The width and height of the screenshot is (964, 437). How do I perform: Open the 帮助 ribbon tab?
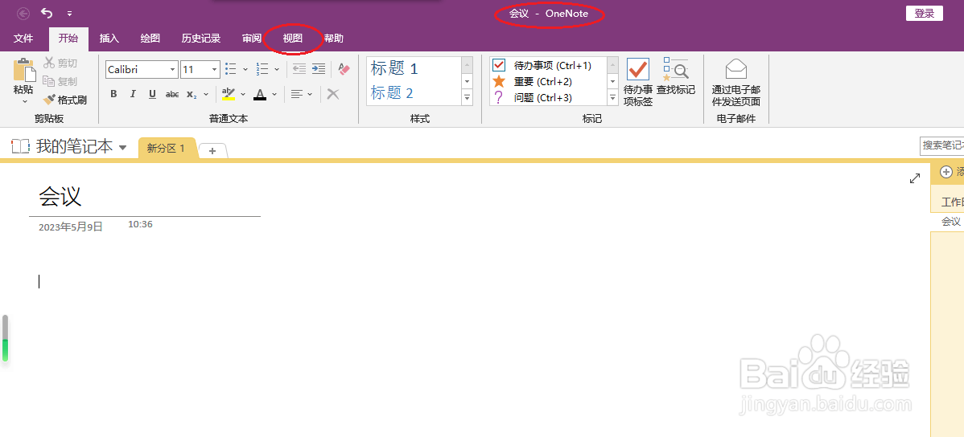(334, 38)
